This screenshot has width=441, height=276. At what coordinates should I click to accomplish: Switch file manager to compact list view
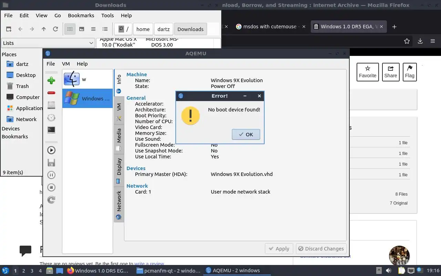[x=93, y=29]
